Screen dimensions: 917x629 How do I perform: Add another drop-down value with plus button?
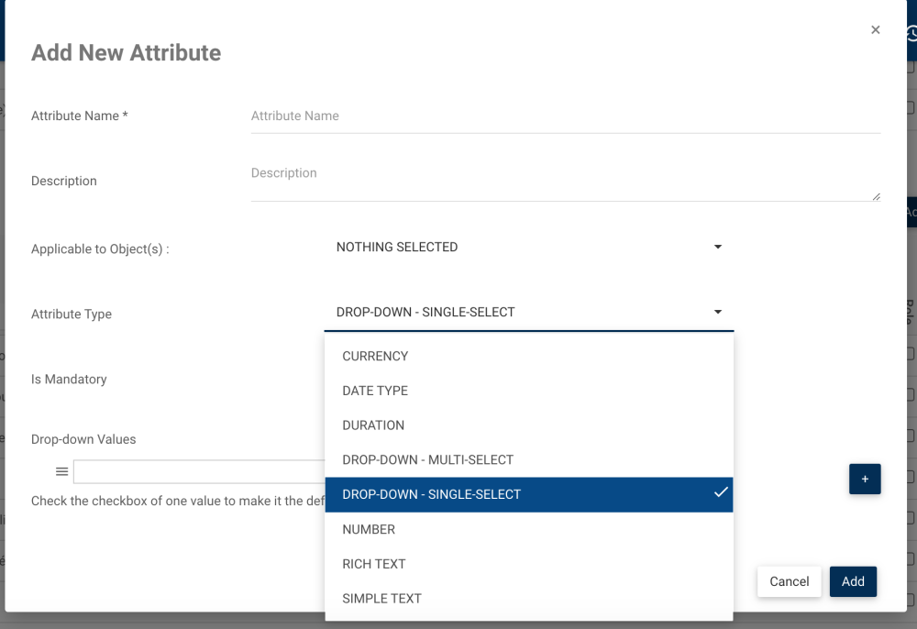coord(864,479)
